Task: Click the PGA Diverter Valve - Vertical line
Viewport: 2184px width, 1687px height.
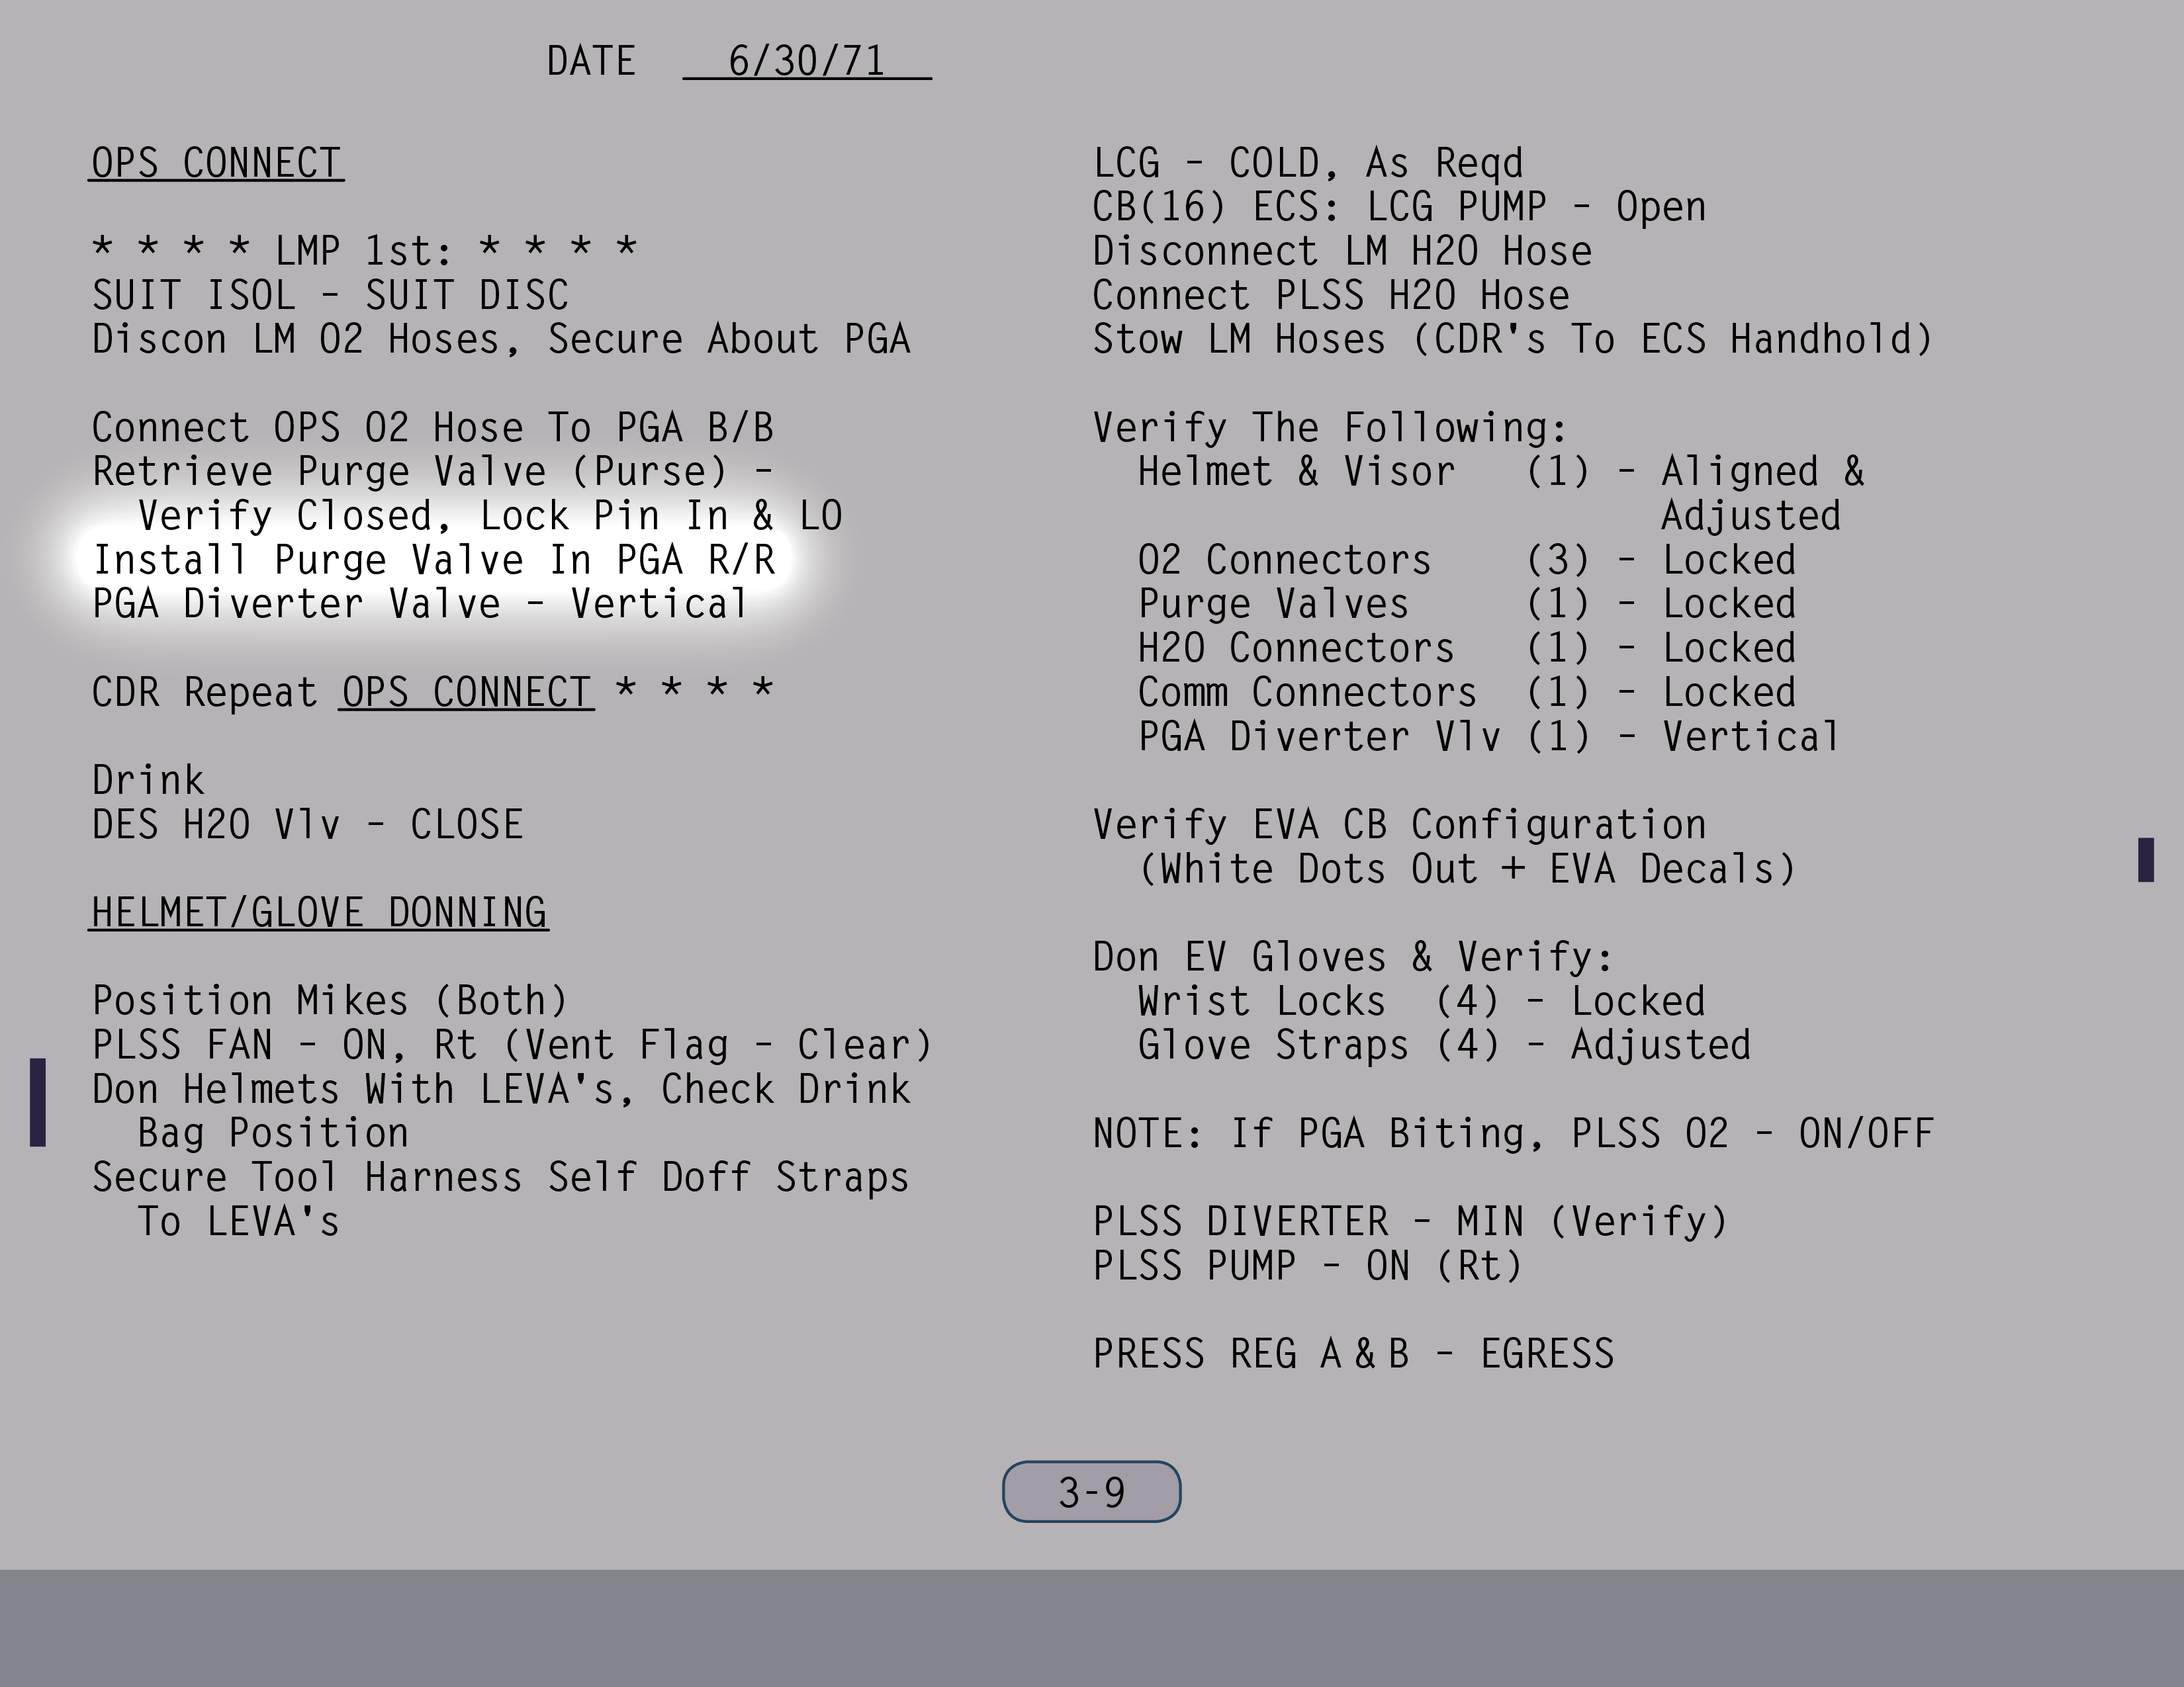Action: [419, 605]
